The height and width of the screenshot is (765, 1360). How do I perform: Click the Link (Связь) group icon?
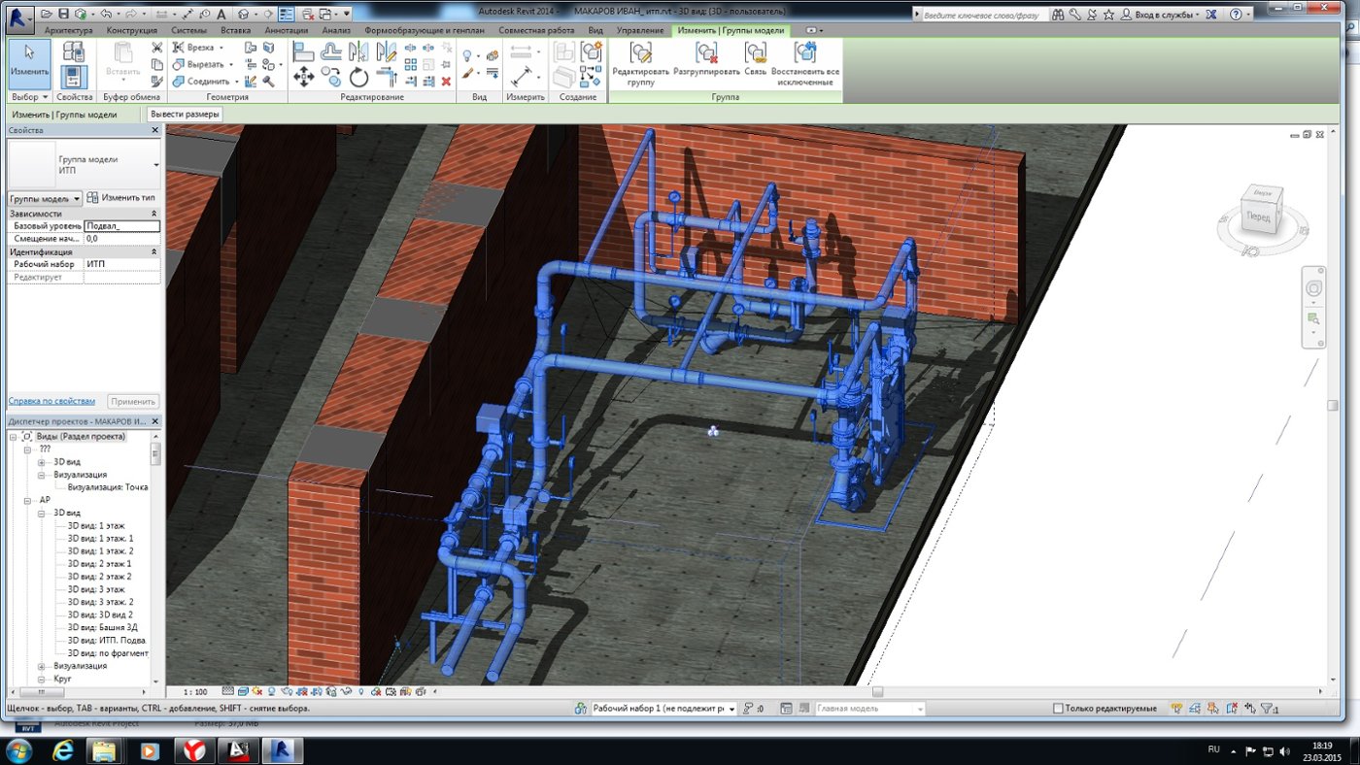(756, 54)
